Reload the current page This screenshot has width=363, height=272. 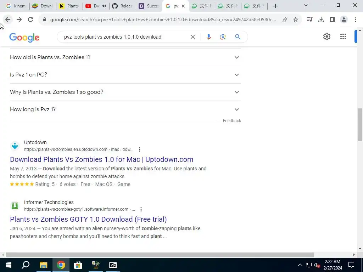point(30,20)
